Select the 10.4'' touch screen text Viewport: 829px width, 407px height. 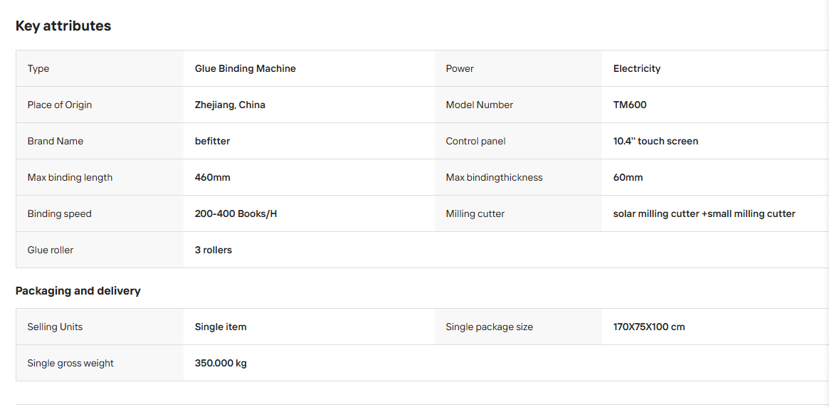point(655,141)
